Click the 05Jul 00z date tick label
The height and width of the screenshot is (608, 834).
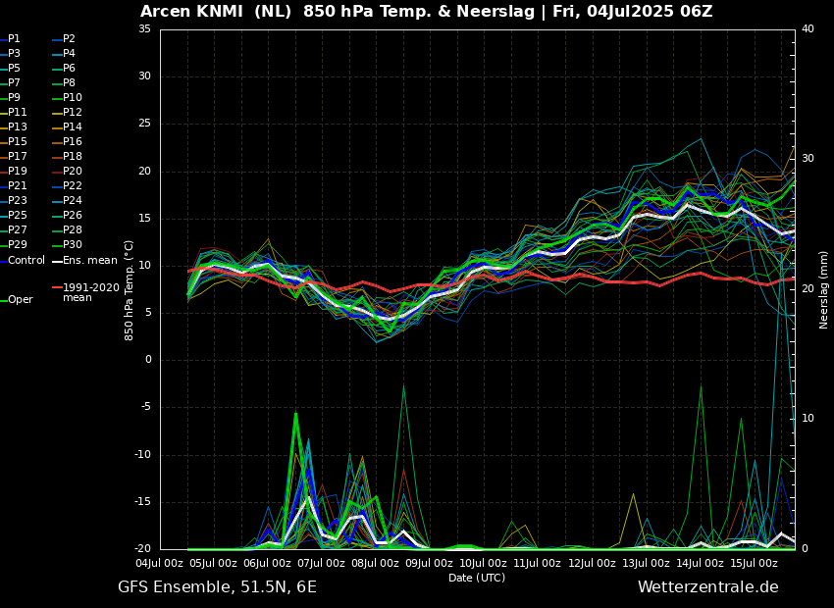[x=213, y=563]
